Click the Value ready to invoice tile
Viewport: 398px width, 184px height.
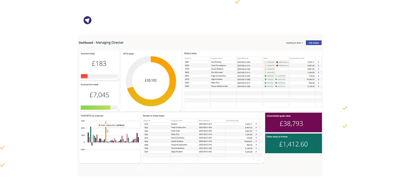293,143
